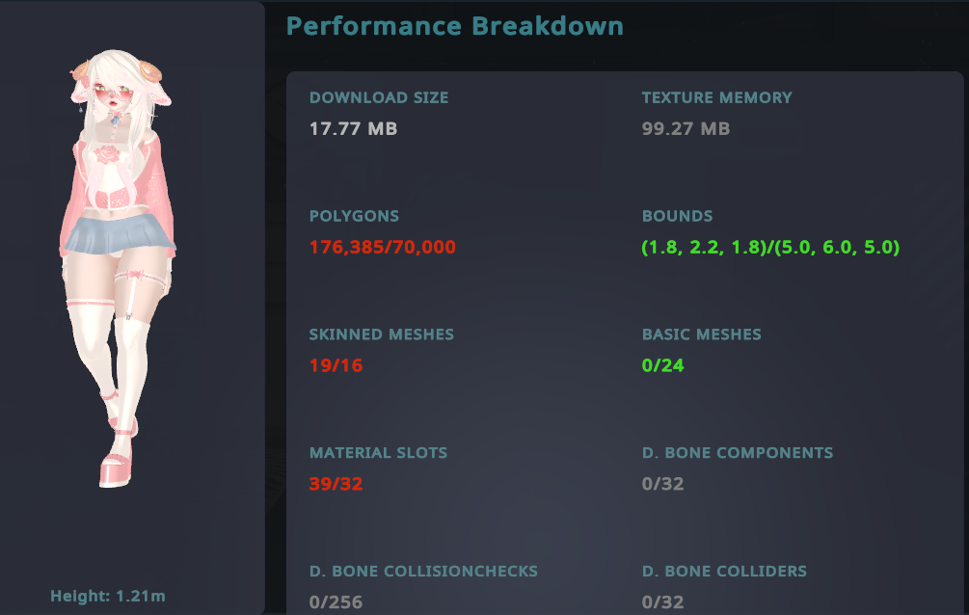Click the Polygons label

click(x=354, y=216)
